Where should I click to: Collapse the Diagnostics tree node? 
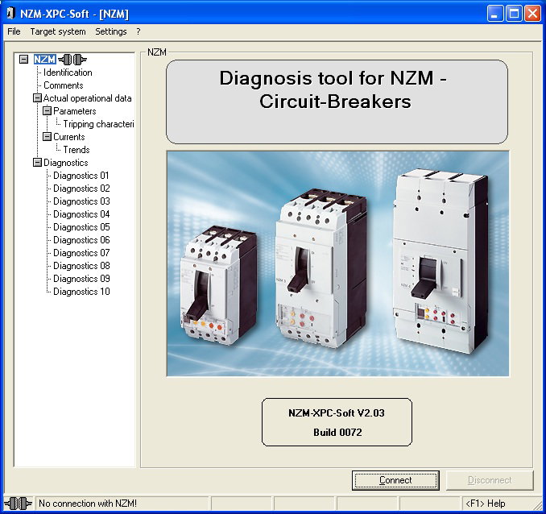pyautogui.click(x=37, y=163)
